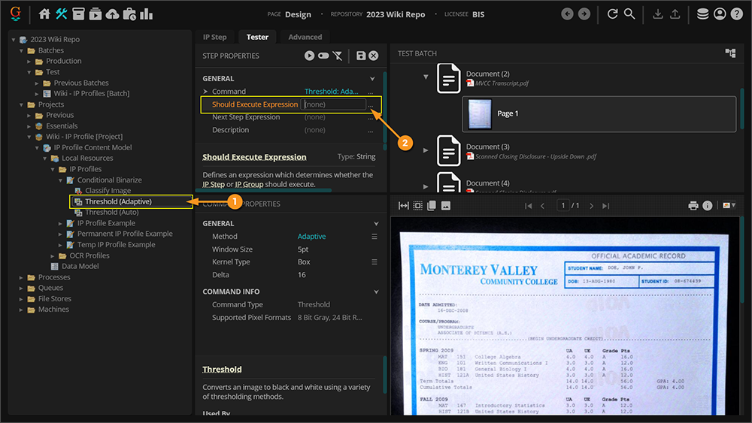Run the step with play icon
The height and width of the screenshot is (423, 752).
pyautogui.click(x=309, y=56)
